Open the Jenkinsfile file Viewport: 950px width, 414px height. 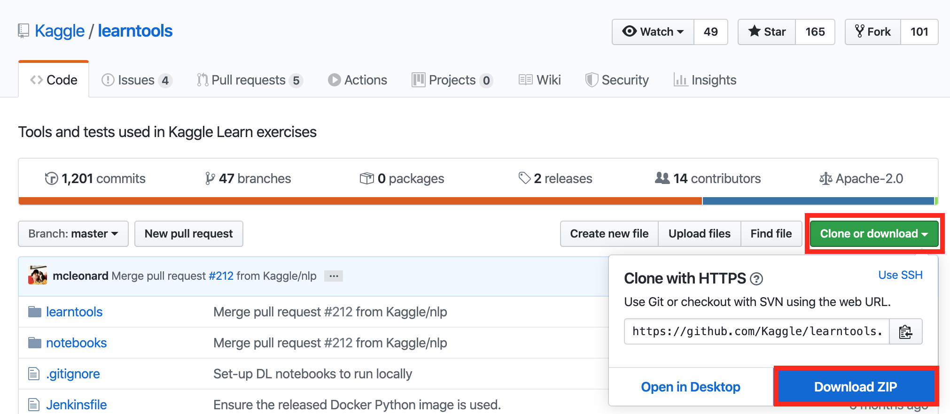(x=77, y=405)
